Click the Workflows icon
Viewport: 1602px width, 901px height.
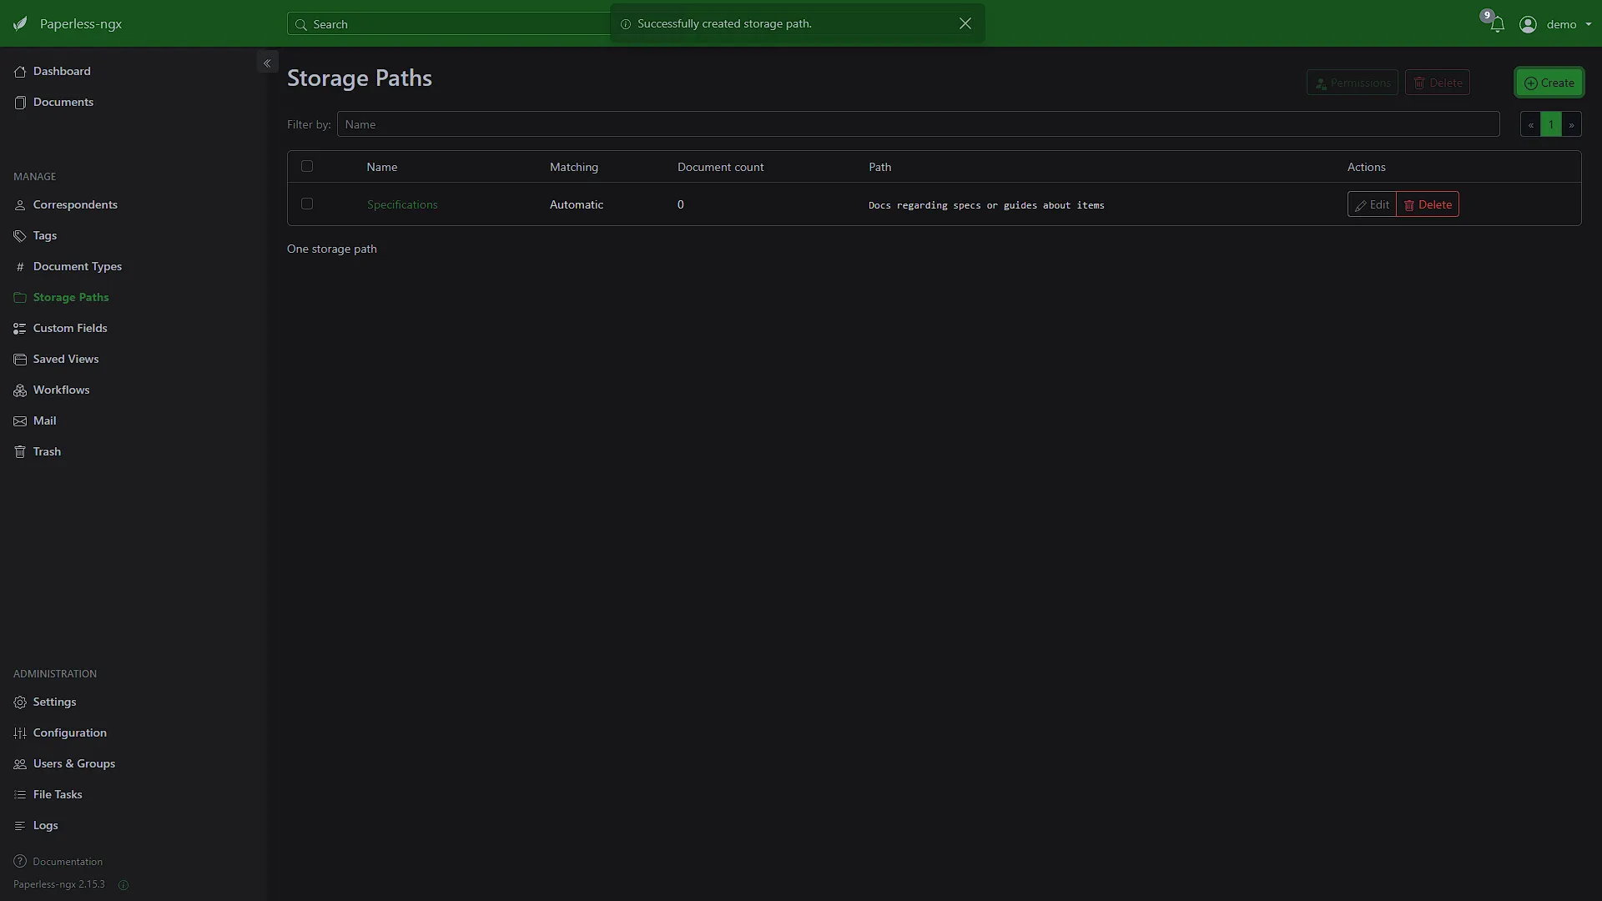pyautogui.click(x=20, y=390)
